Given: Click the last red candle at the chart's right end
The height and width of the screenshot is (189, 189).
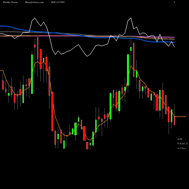Looking at the screenshot, I should 175,121.
